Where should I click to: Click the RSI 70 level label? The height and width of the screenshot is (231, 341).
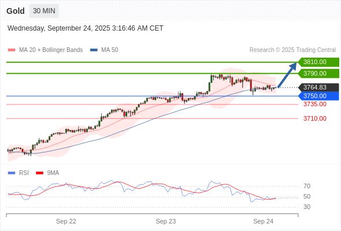pos(307,186)
